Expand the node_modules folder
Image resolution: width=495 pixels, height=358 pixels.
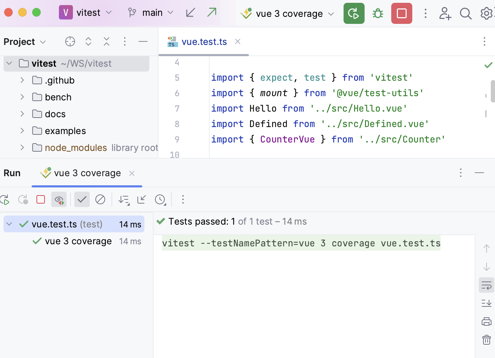(x=22, y=148)
